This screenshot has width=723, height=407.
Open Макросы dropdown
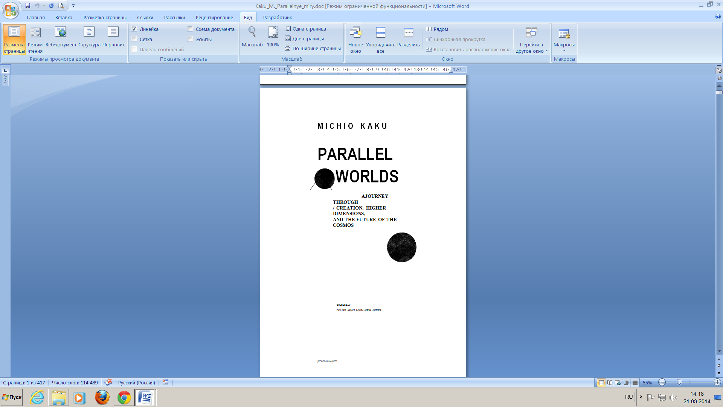pos(564,39)
